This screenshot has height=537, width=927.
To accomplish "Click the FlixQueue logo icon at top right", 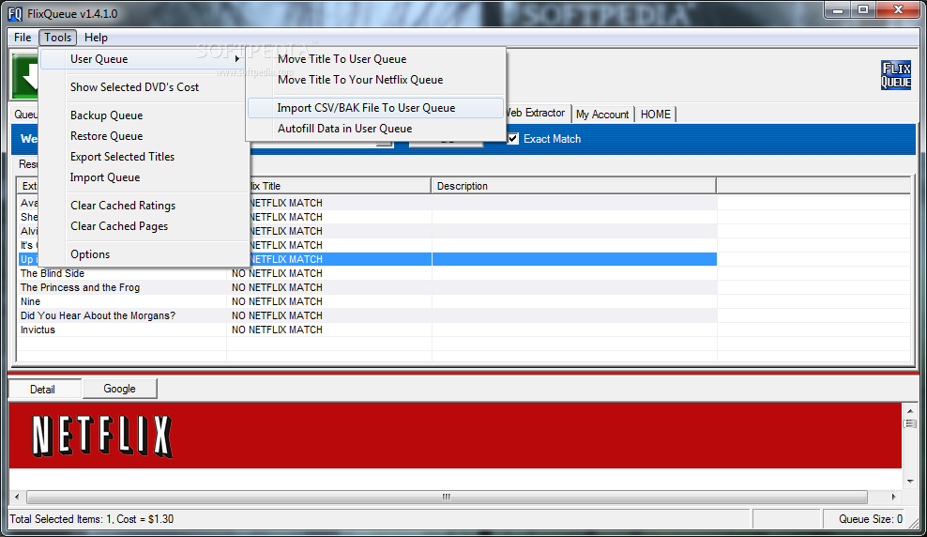I will (x=896, y=75).
